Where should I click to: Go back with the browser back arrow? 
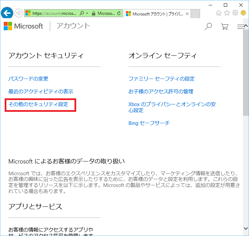7,13
